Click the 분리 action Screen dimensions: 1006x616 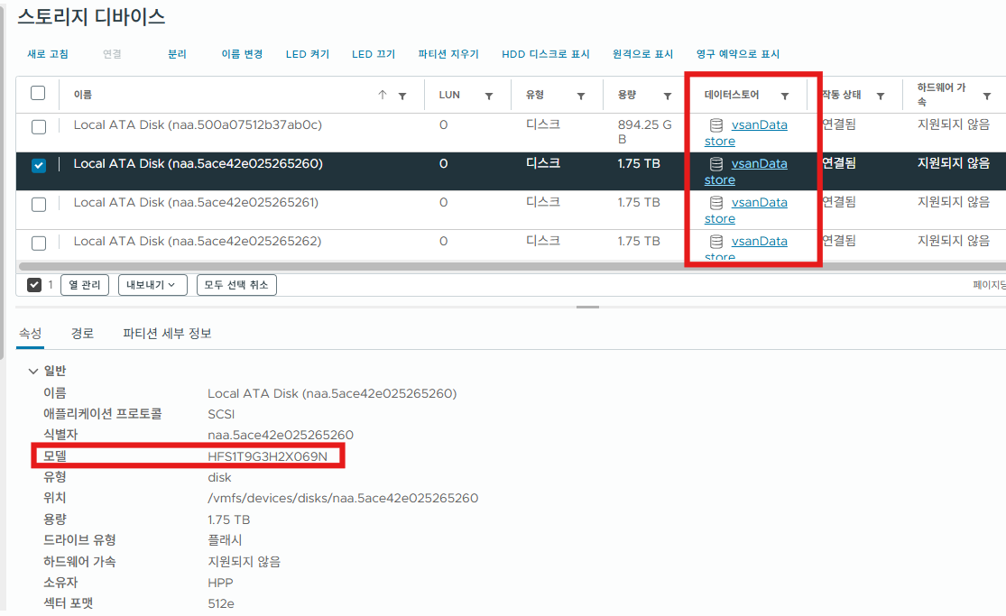click(177, 54)
